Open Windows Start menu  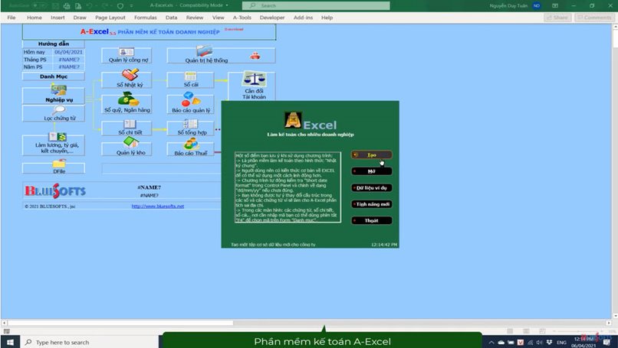pos(10,342)
